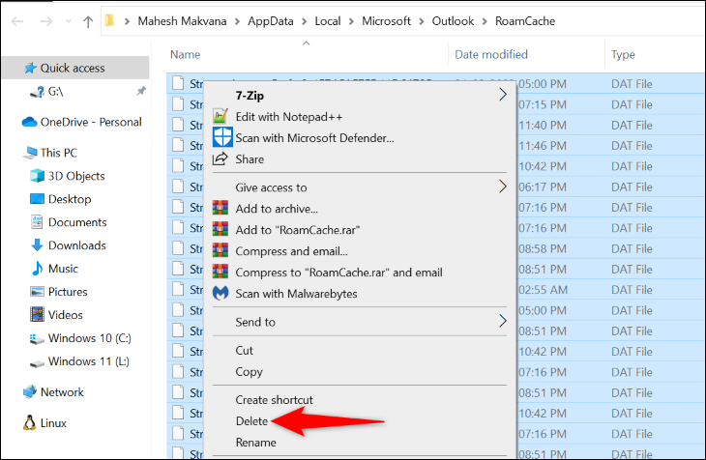Click the WinRAR icon beside Add to archive
706x460 pixels.
coord(221,209)
